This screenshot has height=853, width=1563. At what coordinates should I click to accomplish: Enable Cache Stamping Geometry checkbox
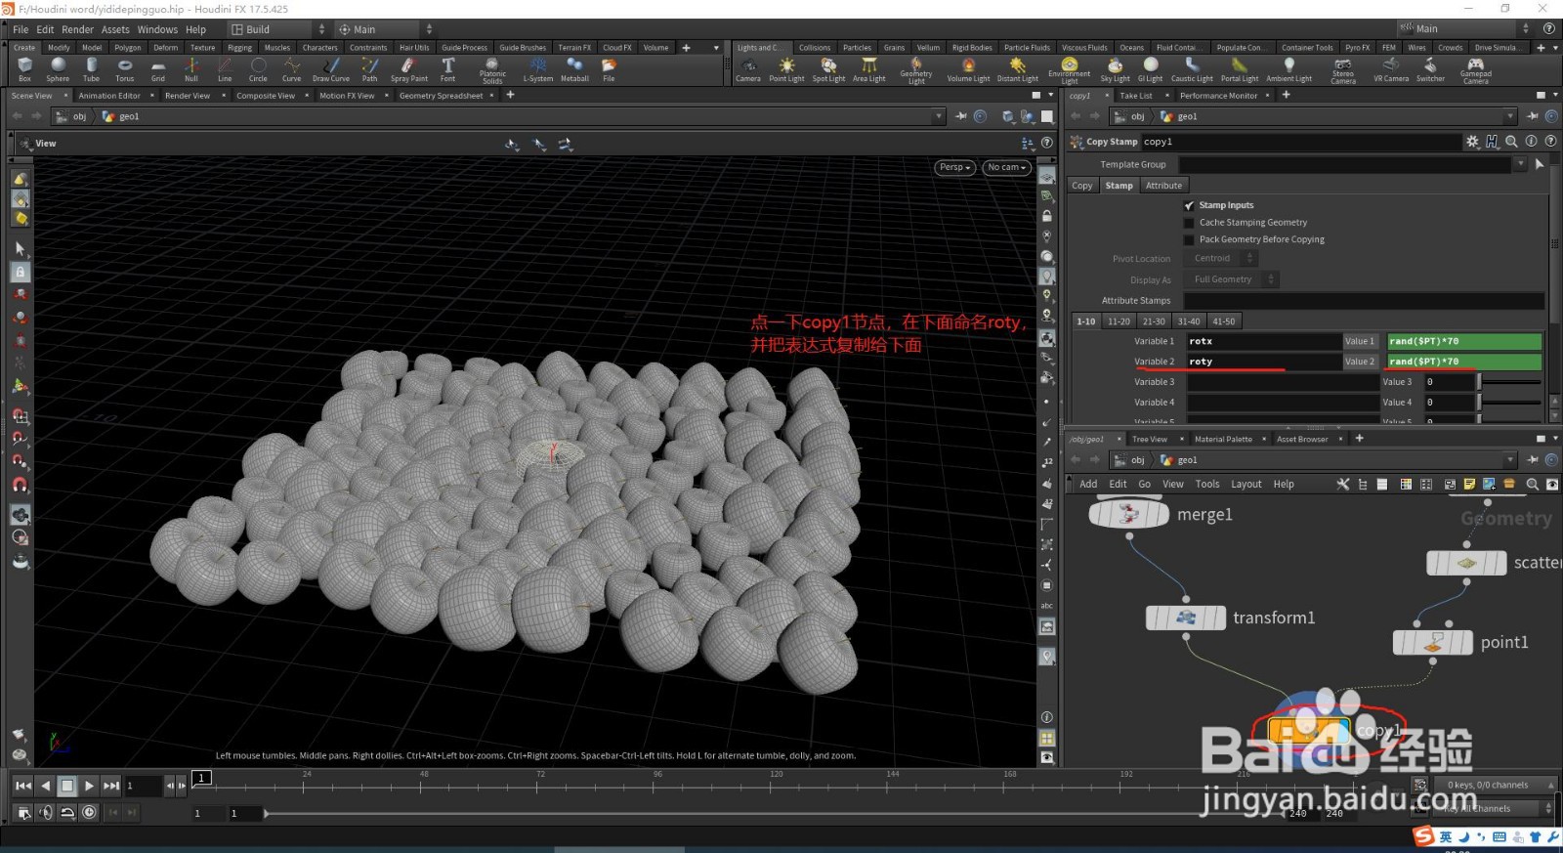point(1189,223)
